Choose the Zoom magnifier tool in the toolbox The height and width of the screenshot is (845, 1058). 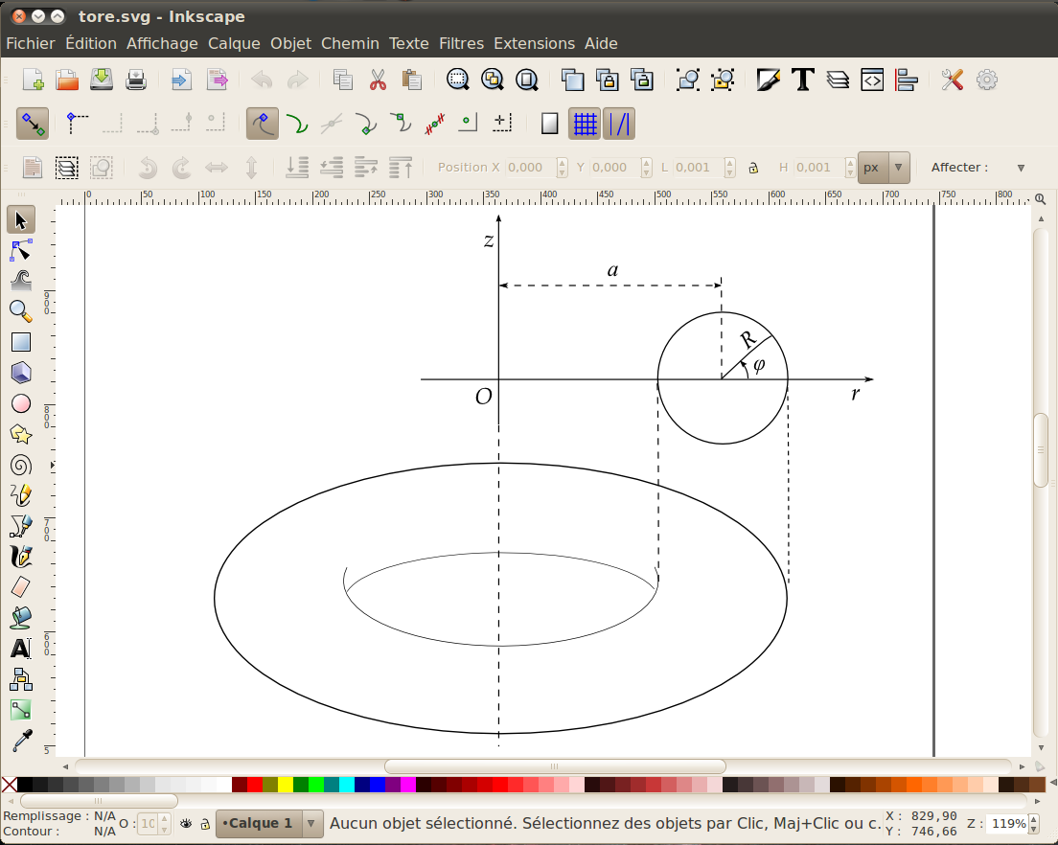(20, 310)
